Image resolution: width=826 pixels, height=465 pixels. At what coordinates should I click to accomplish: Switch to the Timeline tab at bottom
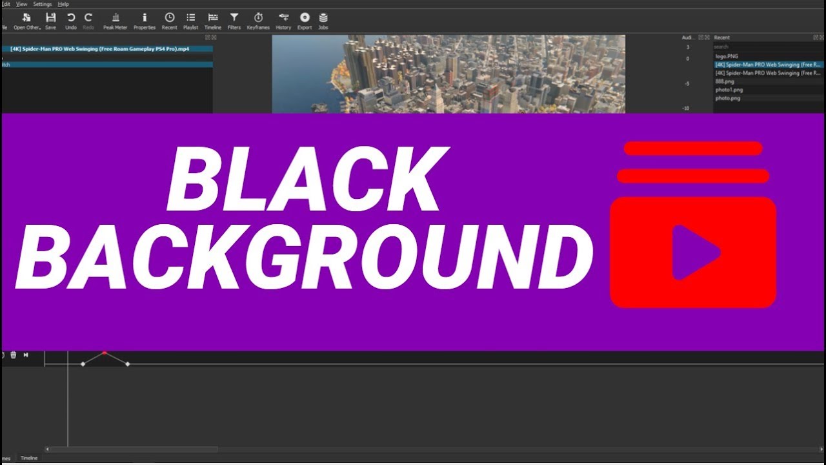pyautogui.click(x=29, y=458)
